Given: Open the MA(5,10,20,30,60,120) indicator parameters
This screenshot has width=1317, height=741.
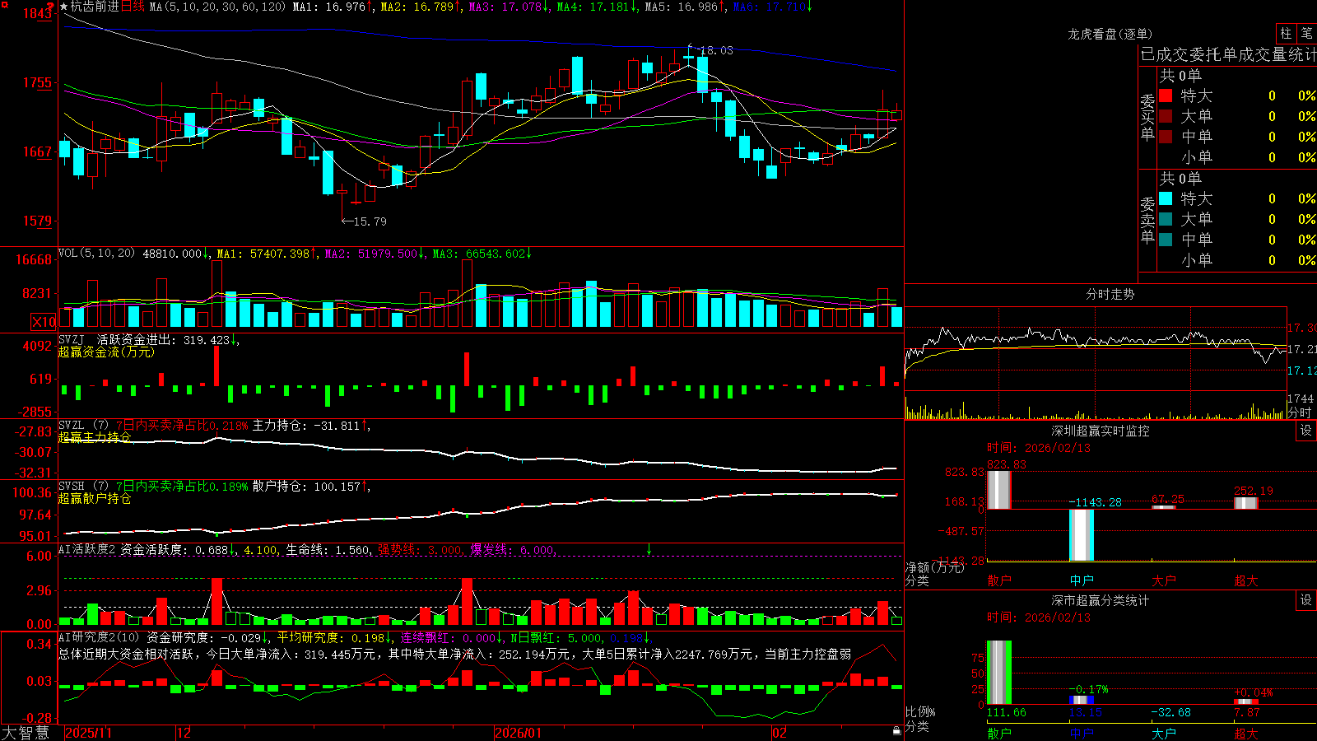Looking at the screenshot, I should pyautogui.click(x=217, y=7).
